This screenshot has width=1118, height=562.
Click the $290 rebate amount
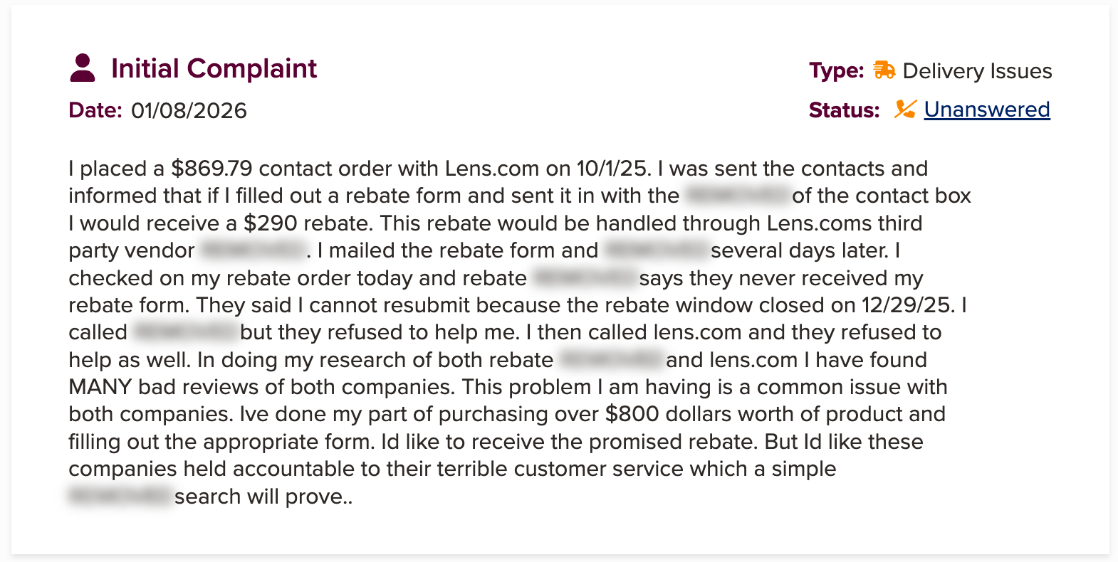coord(270,223)
